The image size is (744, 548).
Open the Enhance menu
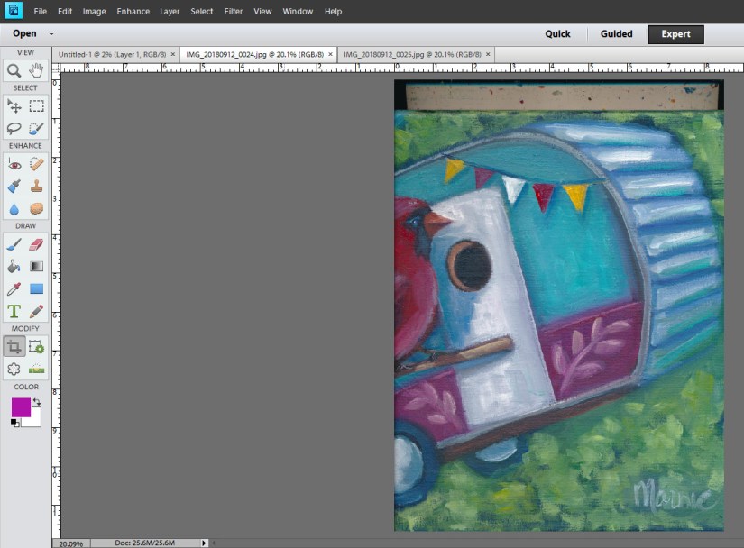[x=133, y=12]
